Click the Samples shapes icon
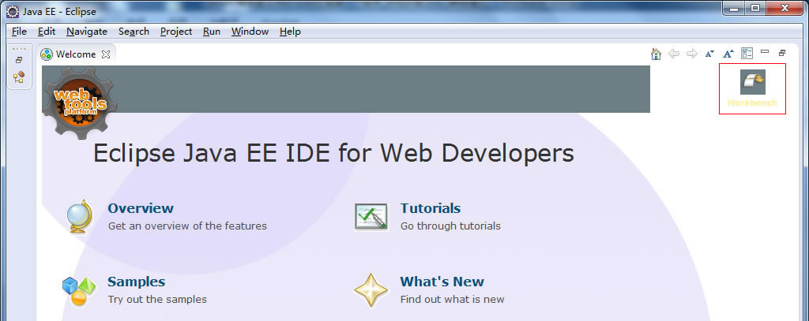 click(79, 291)
